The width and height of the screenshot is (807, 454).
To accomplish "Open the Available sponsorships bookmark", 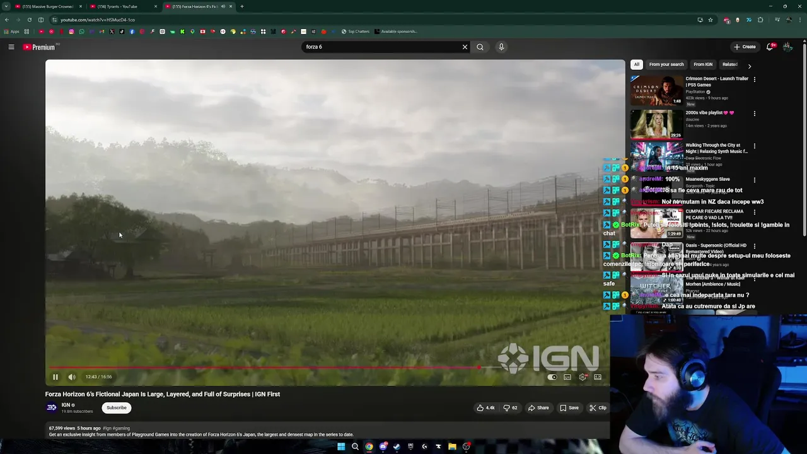I will tap(396, 32).
